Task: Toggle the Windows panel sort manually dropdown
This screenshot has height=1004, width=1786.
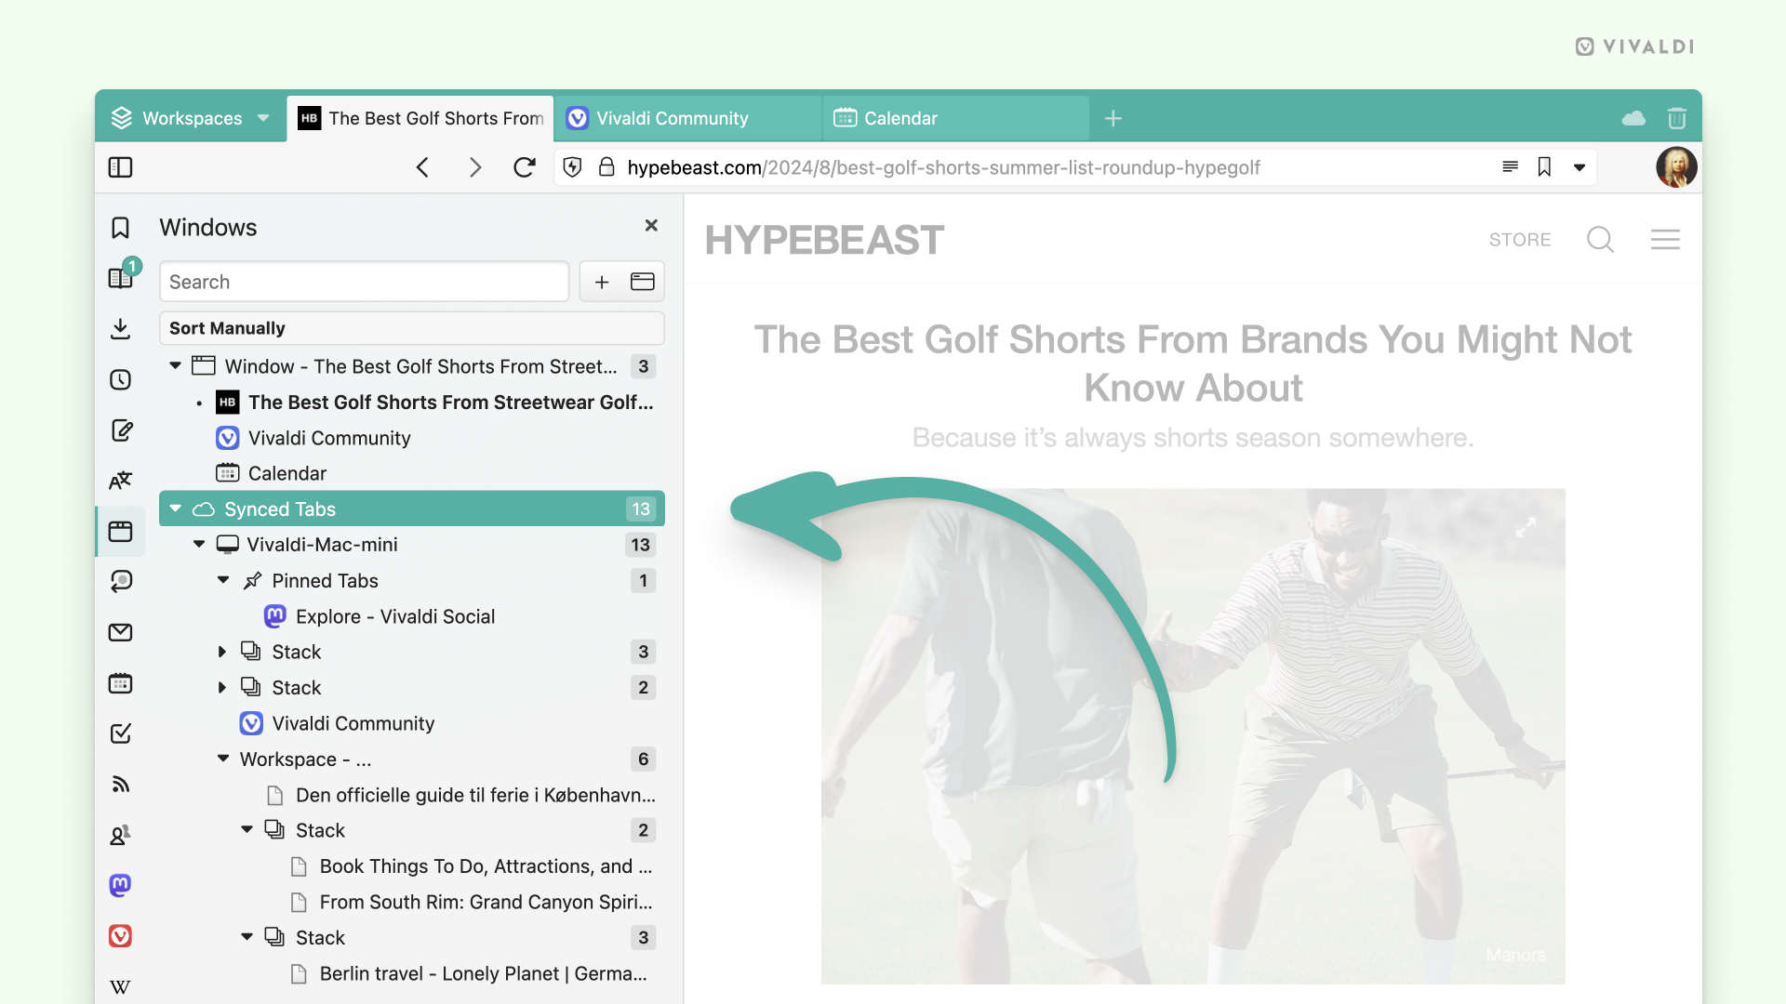Action: [413, 327]
